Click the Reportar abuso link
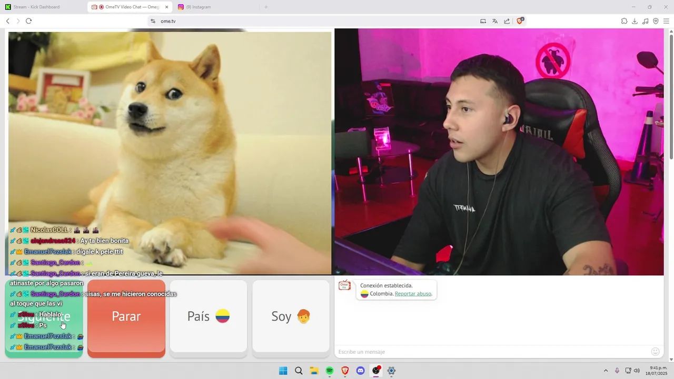The width and height of the screenshot is (674, 379). tap(413, 294)
